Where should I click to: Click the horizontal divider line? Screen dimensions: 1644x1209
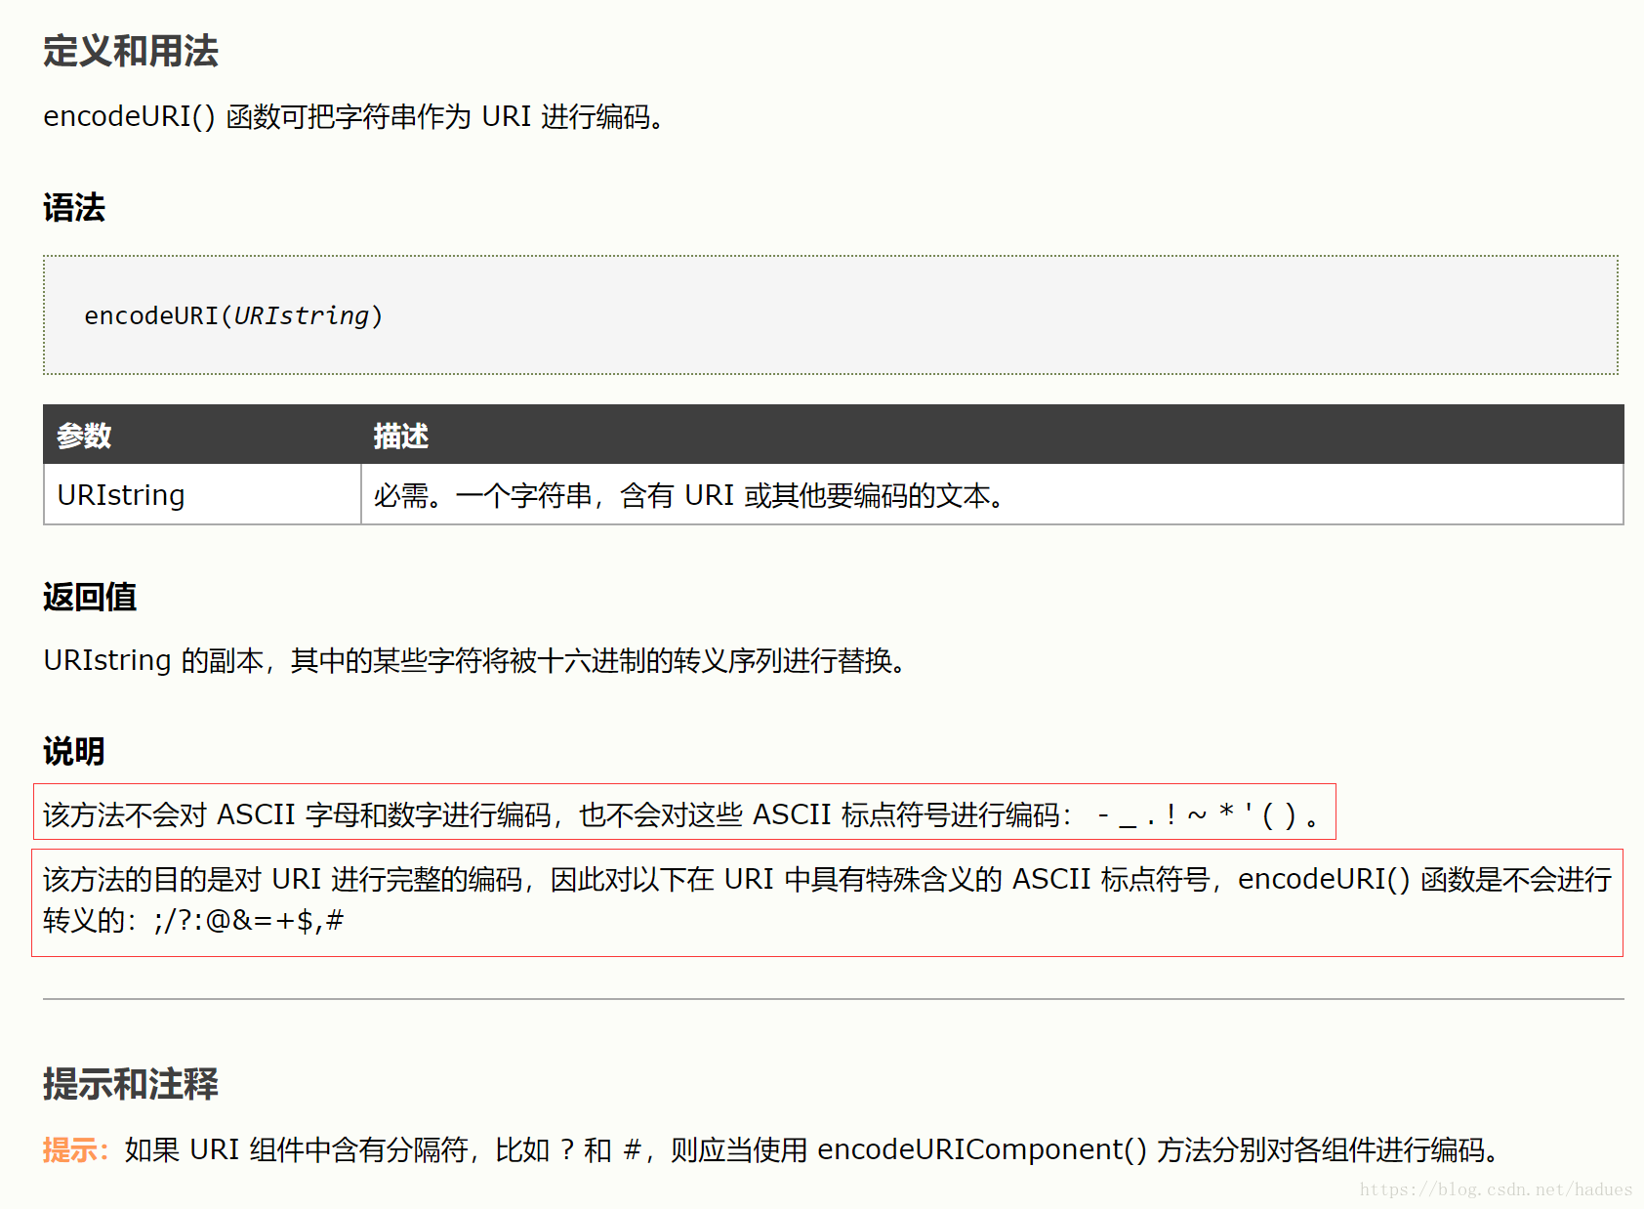point(822,998)
